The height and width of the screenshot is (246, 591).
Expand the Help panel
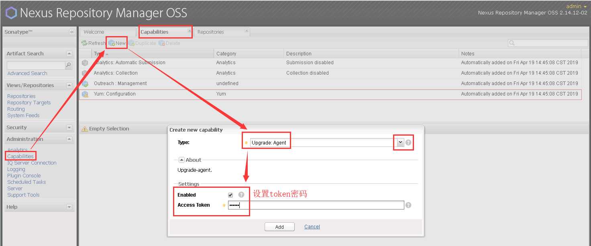point(69,207)
